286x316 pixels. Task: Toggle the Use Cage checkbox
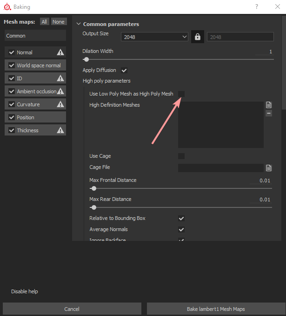click(x=181, y=156)
